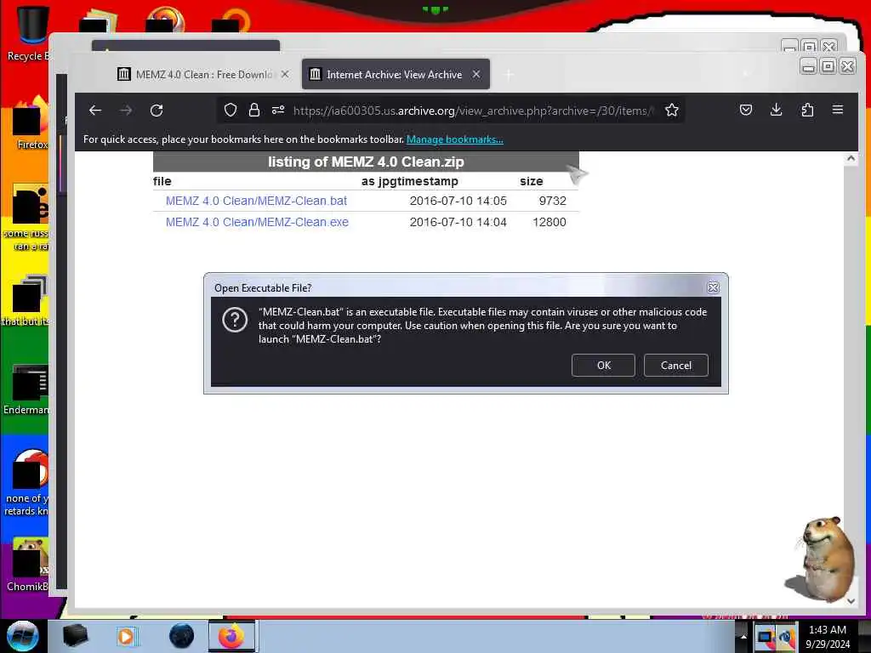
Task: Click scrollbar up arrow in browser page
Action: pos(851,159)
